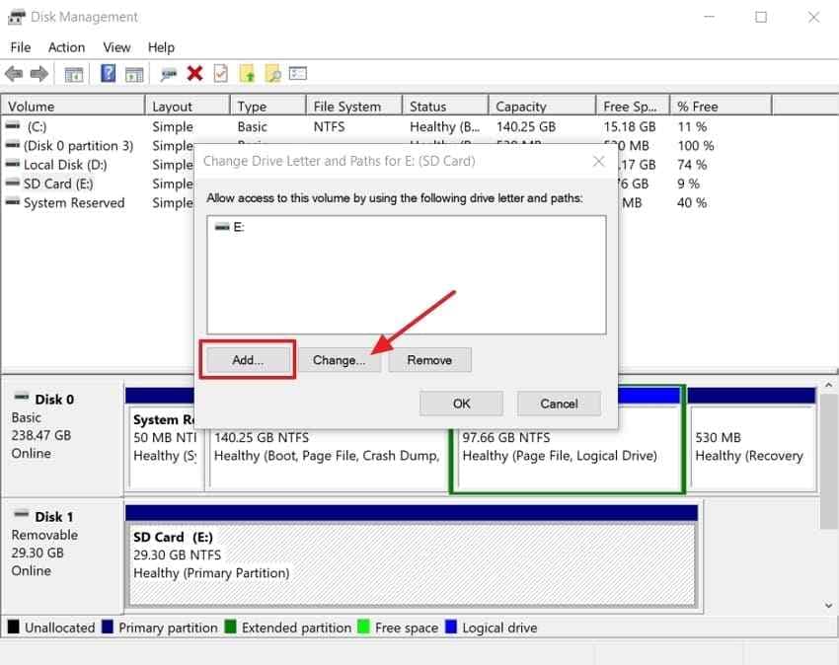Open the View menu
Viewport: 839px width, 665px height.
click(116, 47)
